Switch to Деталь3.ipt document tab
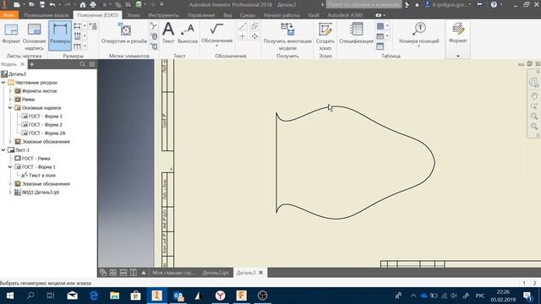 (x=216, y=273)
